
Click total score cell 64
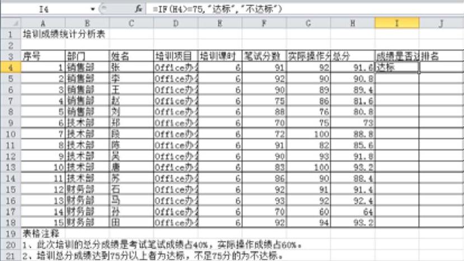click(x=353, y=211)
